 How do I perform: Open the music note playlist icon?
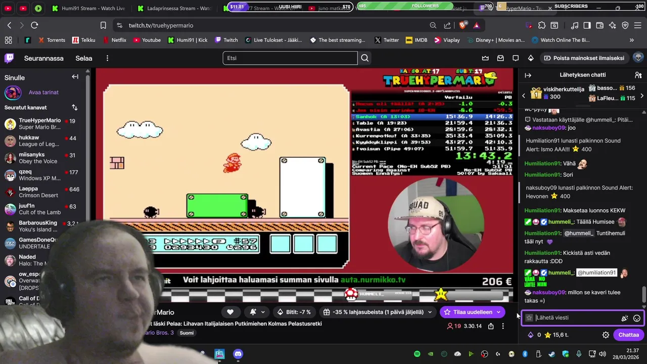(x=575, y=25)
